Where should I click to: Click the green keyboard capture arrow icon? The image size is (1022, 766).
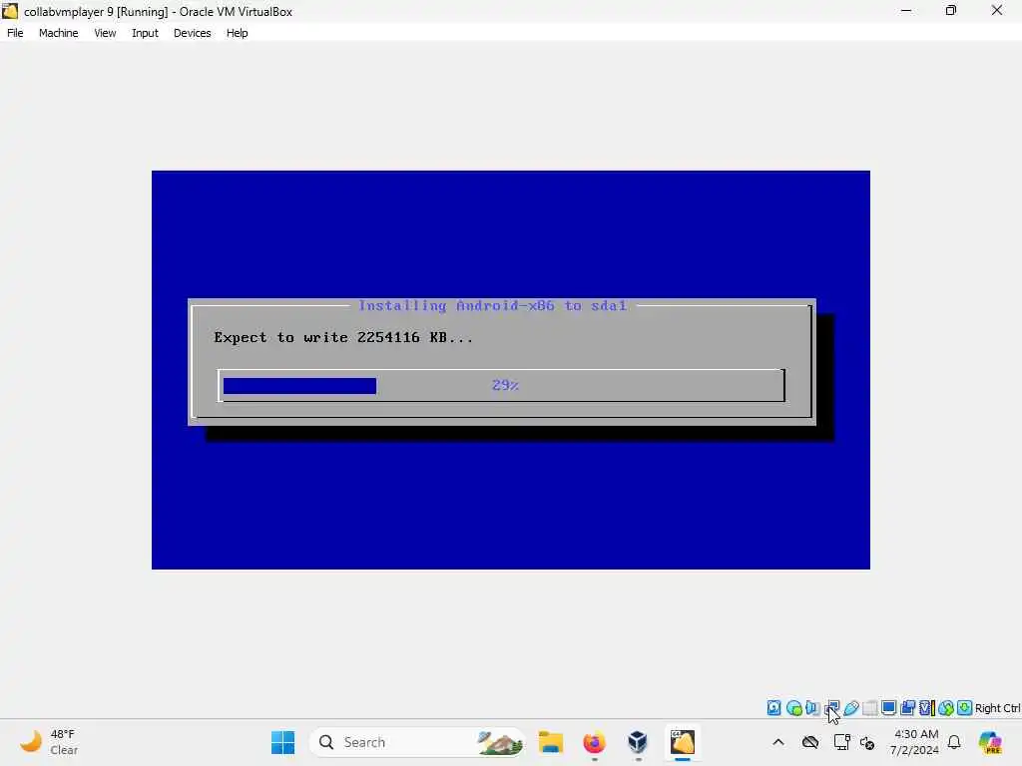click(x=965, y=707)
